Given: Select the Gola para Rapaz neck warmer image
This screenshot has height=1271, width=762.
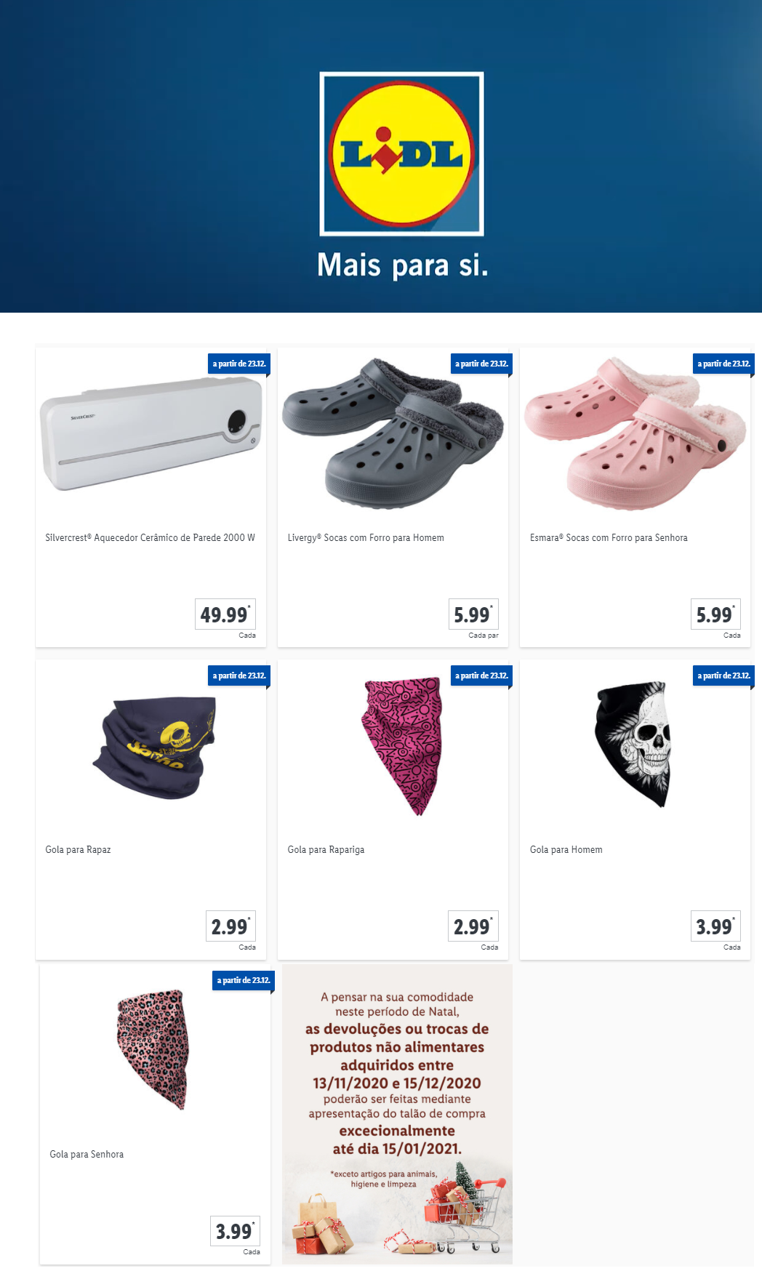Looking at the screenshot, I should 154,747.
